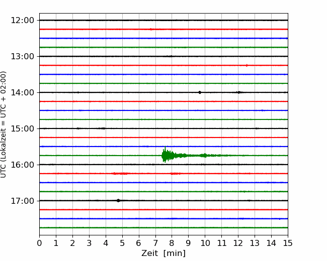Select the x-axis tick label 7
This screenshot has height=261, width=327.
click(155, 243)
